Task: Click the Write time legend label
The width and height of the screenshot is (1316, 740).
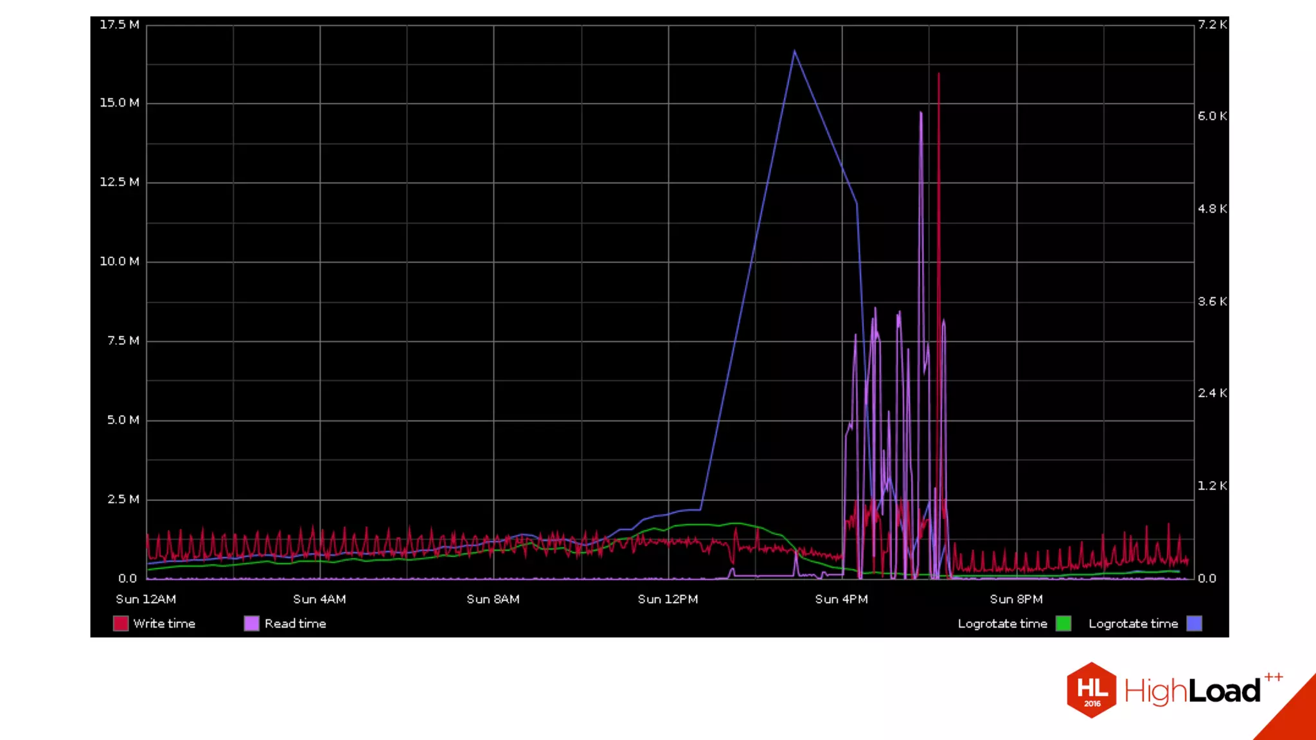Action: [x=164, y=623]
